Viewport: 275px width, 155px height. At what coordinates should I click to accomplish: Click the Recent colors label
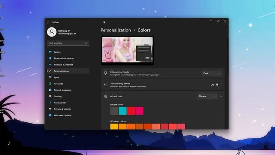pyautogui.click(x=117, y=105)
